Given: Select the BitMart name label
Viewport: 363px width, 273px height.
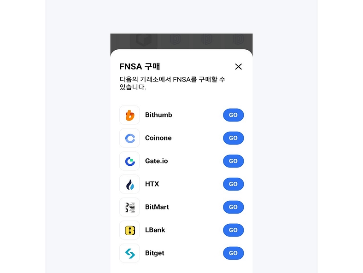Looking at the screenshot, I should tap(157, 207).
